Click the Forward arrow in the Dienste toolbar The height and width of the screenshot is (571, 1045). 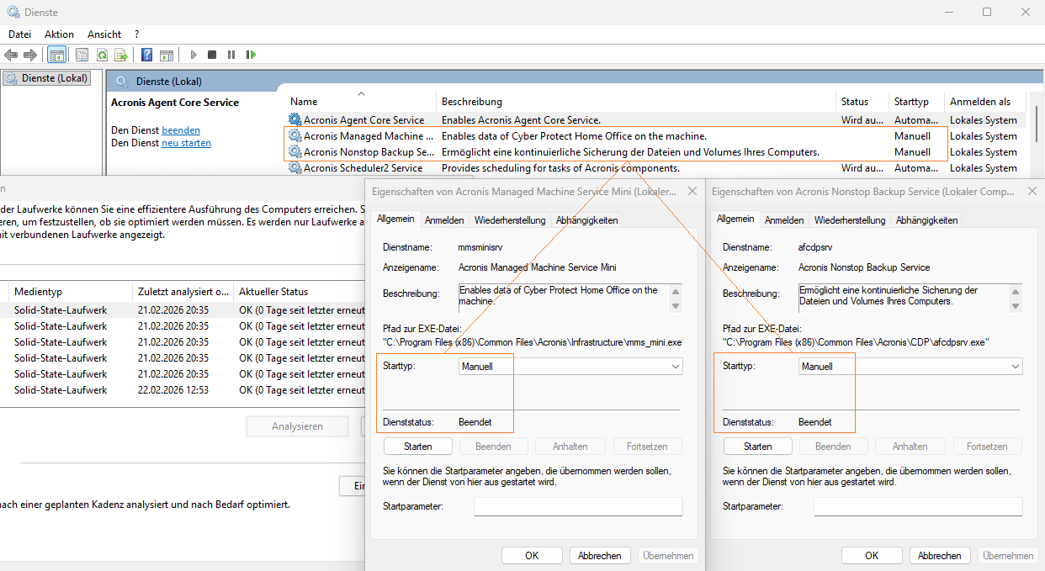tap(30, 55)
